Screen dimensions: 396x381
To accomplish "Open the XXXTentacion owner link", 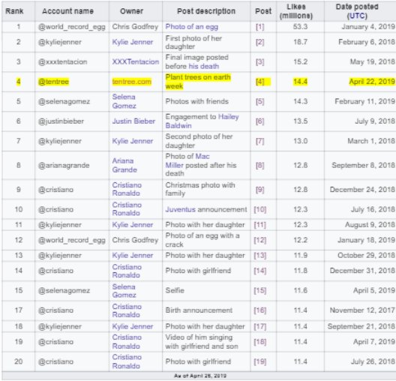I will tap(136, 61).
